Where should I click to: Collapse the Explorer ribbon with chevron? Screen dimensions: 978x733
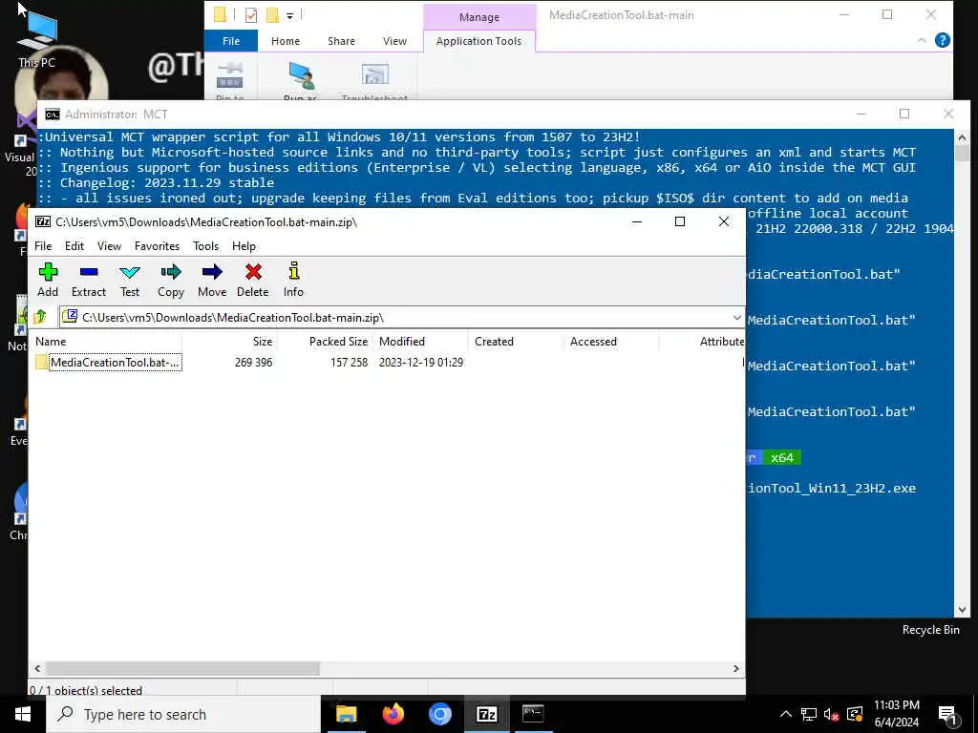pos(922,40)
